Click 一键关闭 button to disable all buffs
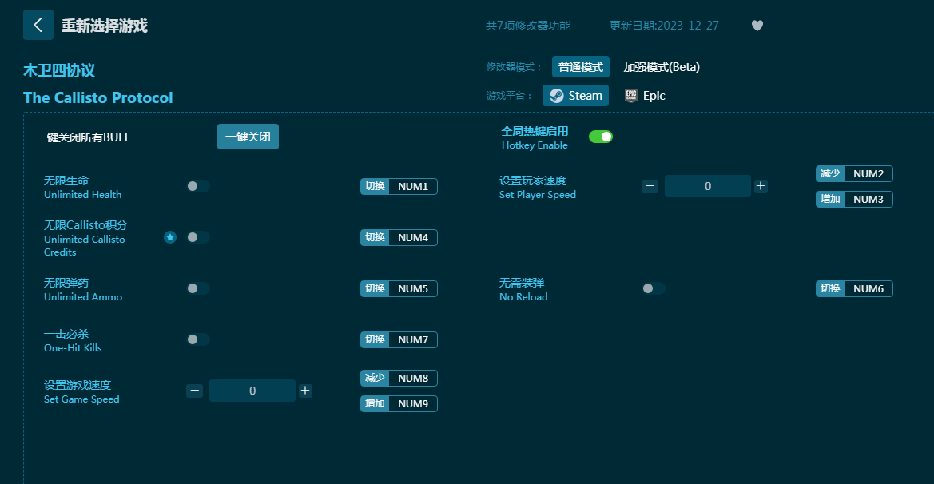Screen dimensions: 934x484 tap(248, 137)
